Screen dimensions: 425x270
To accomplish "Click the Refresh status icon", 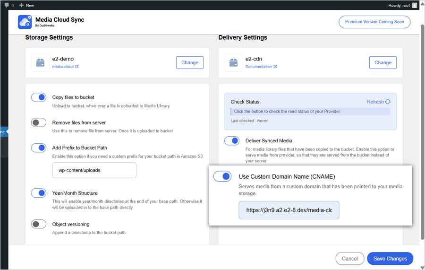I will tap(388, 102).
